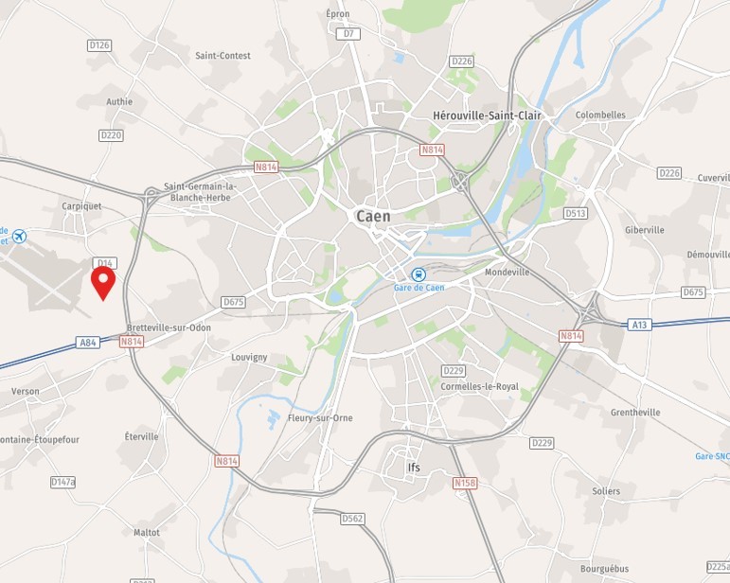Image resolution: width=730 pixels, height=583 pixels.
Task: Select the Gare de Caen train station icon
Action: (x=419, y=274)
